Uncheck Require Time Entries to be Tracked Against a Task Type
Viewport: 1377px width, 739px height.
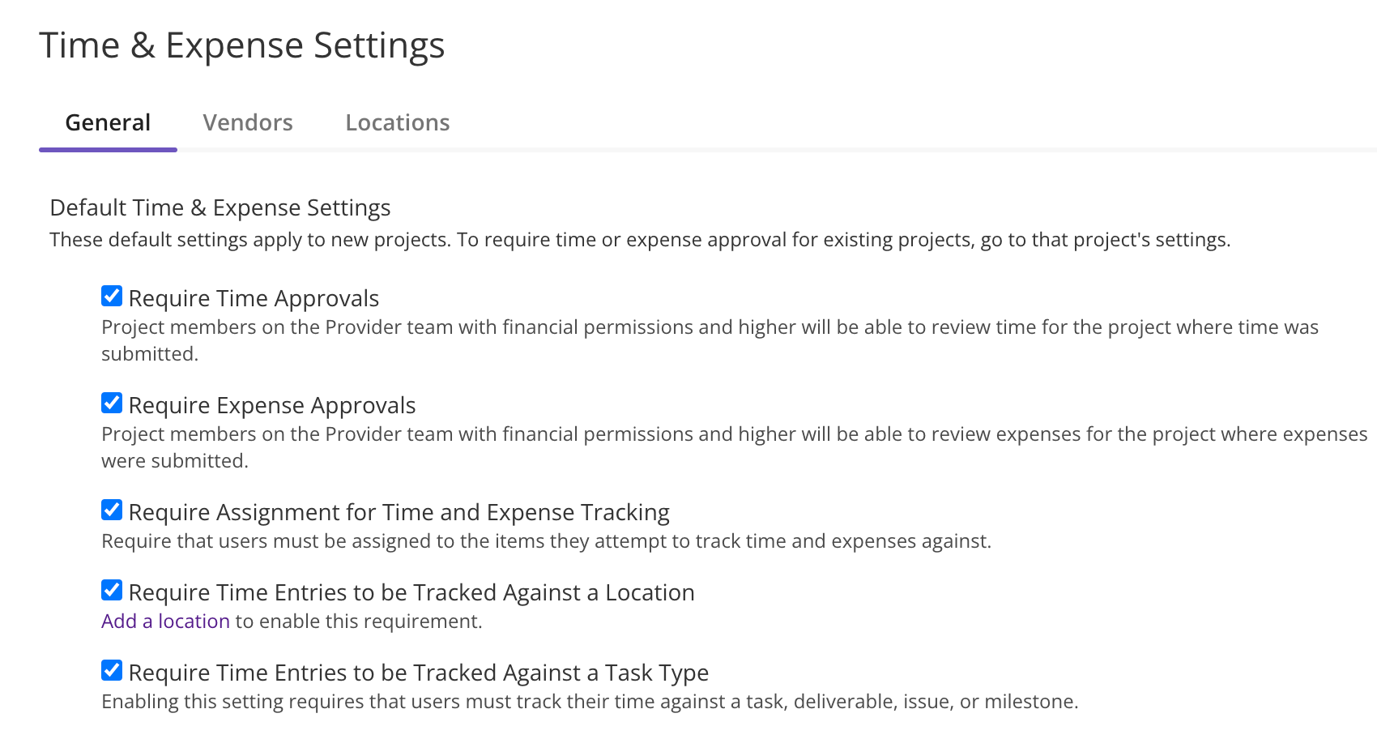(x=112, y=670)
